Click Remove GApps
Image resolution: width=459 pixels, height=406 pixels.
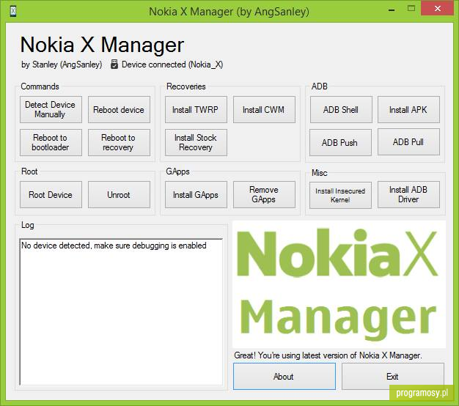pyautogui.click(x=264, y=195)
